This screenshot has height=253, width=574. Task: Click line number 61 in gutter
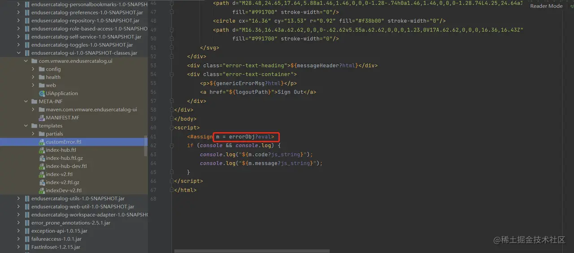point(153,136)
